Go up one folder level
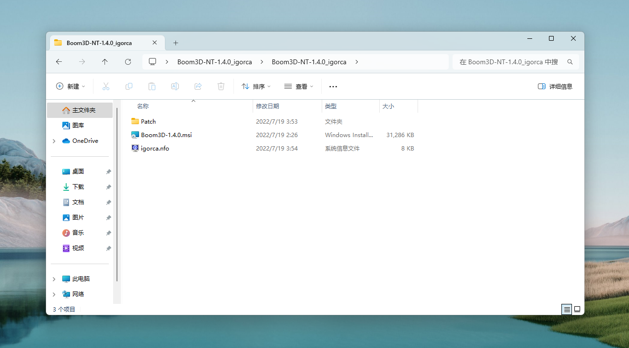Viewport: 629px width, 348px height. pyautogui.click(x=105, y=62)
